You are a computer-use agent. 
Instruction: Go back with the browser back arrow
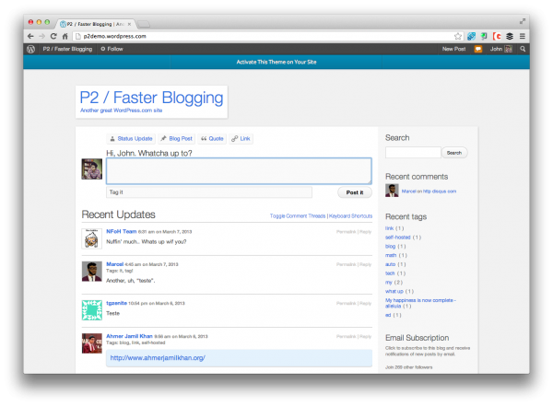point(30,36)
